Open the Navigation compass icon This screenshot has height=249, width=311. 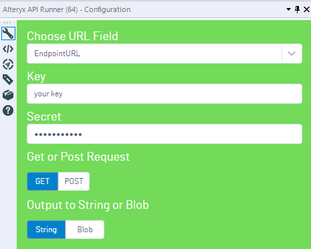point(8,64)
